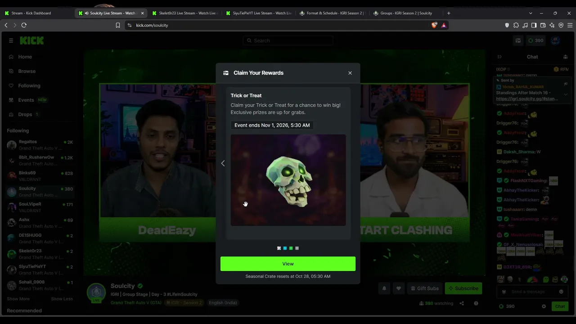This screenshot has width=576, height=324.
Task: Click the Kick search field
Action: click(288, 40)
